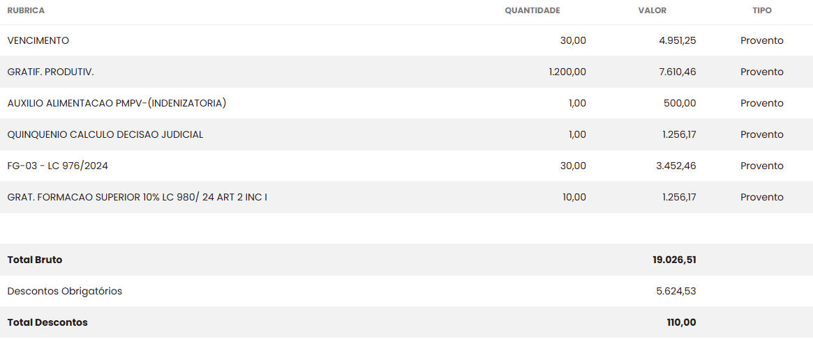813x339 pixels.
Task: Select the AUXILIO ALIMENTACAO PMPV row label
Action: 117,103
